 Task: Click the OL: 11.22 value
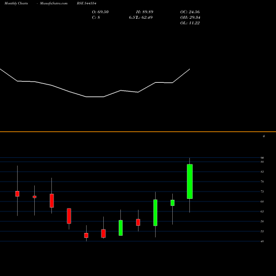click(190, 23)
